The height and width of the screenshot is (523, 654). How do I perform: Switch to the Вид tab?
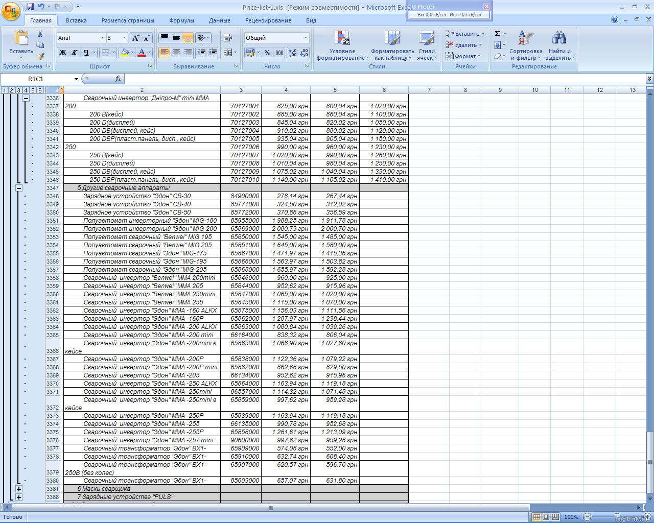point(311,20)
